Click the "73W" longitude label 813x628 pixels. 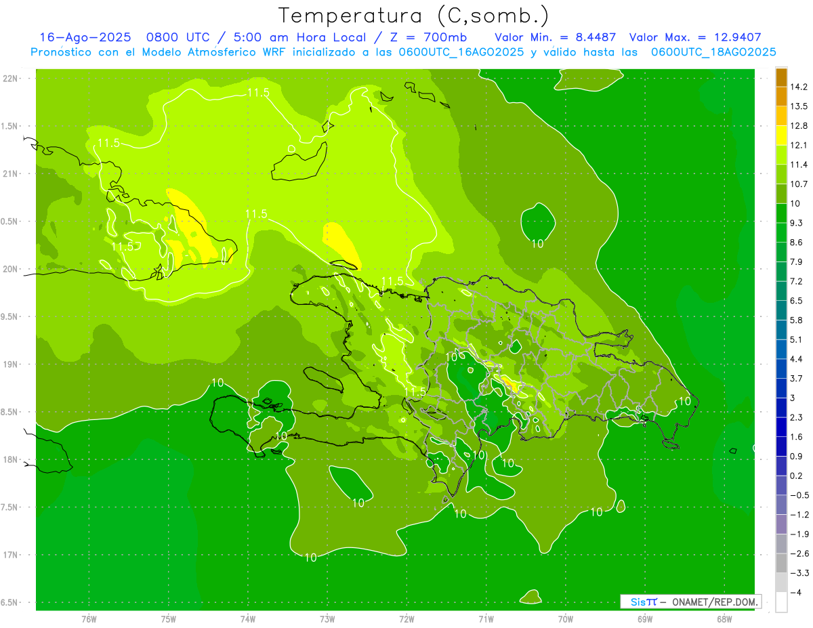click(x=327, y=619)
